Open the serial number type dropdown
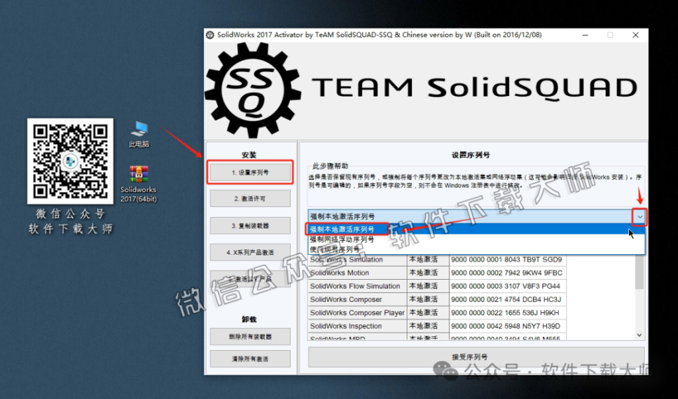 (x=638, y=217)
